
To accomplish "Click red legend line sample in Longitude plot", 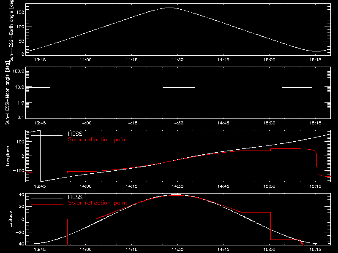I will click(47, 141).
